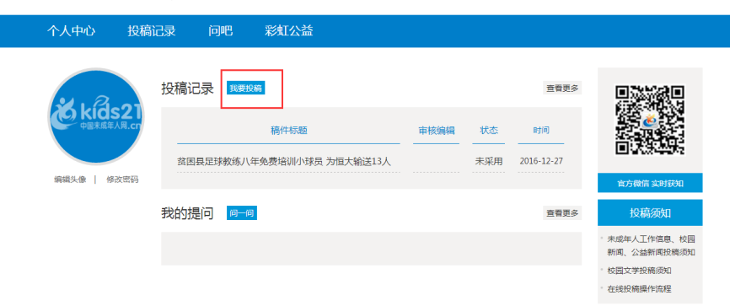This screenshot has width=730, height=306.
Task: Click the kids21 profile avatar image
Action: tap(96, 116)
